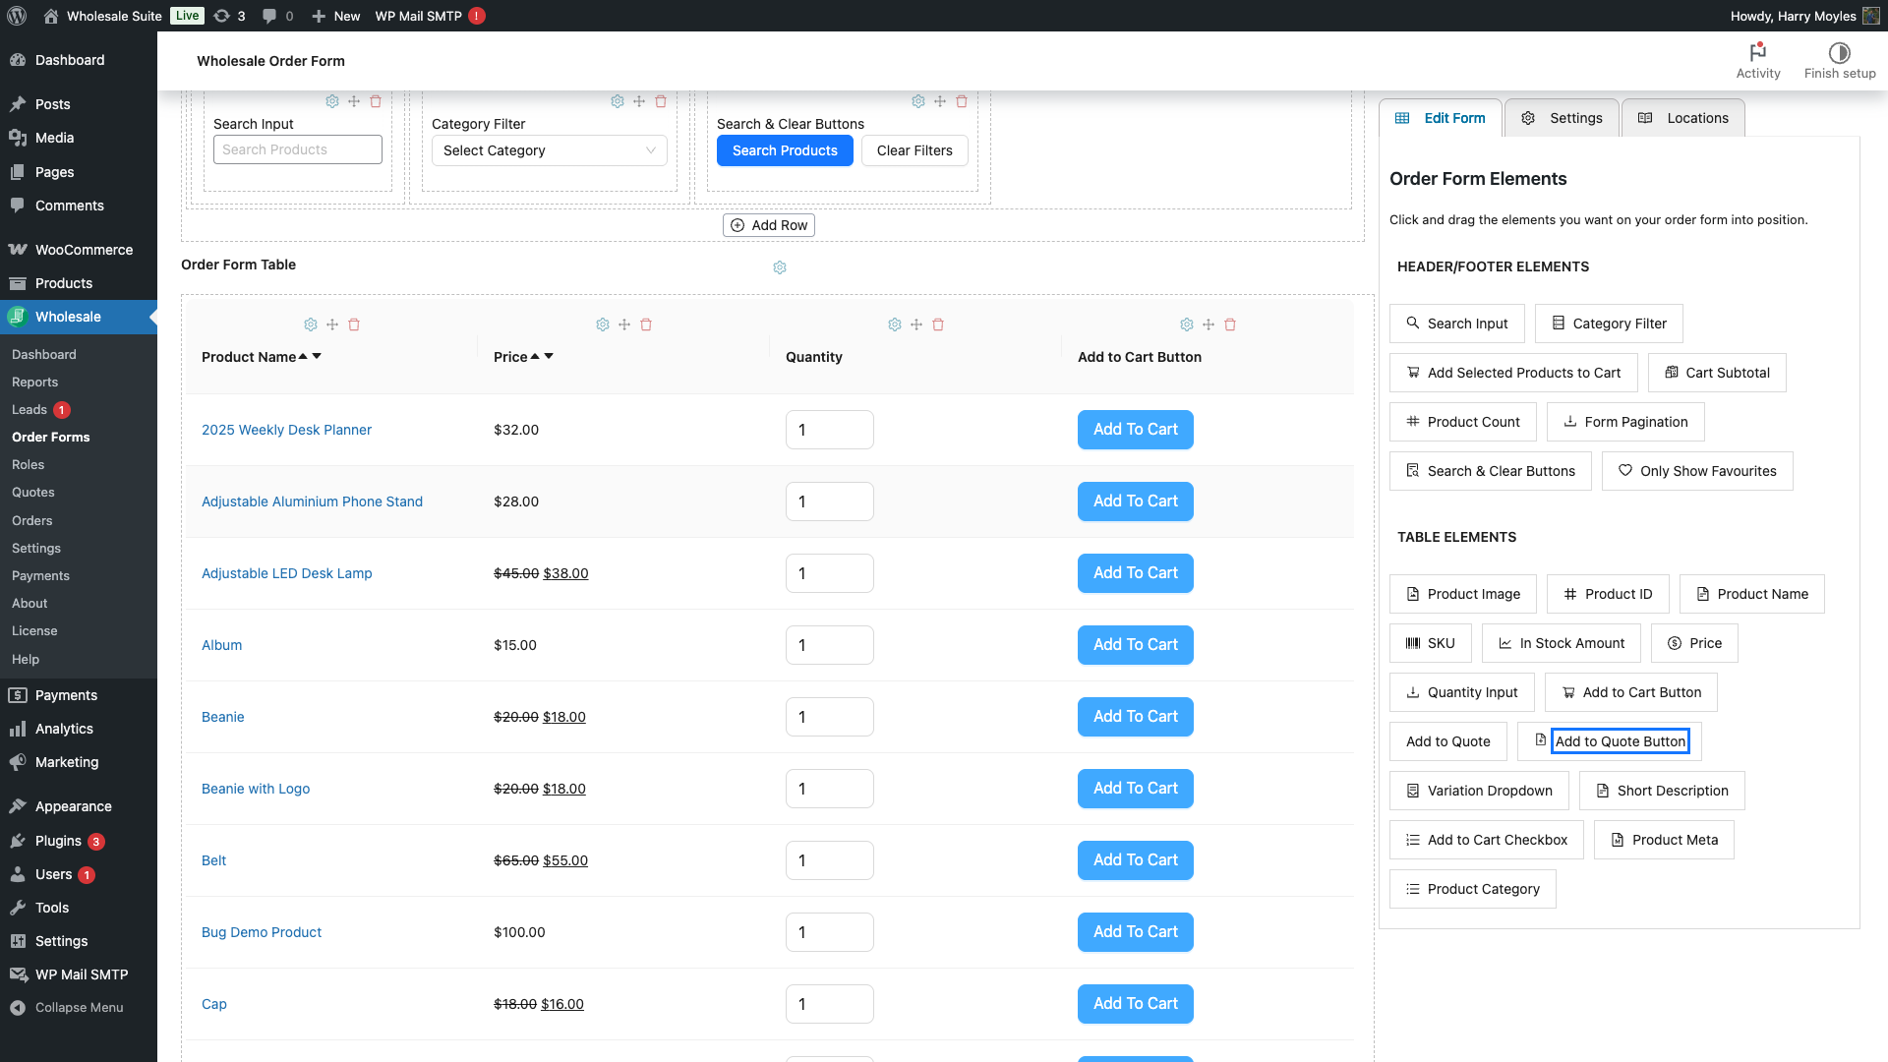The width and height of the screenshot is (1888, 1062).
Task: Open Quotes in Wholesale submenu
Action: pos(33,493)
